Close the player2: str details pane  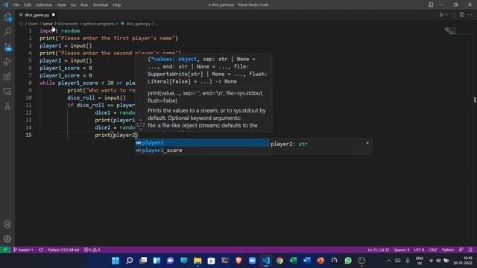367,143
